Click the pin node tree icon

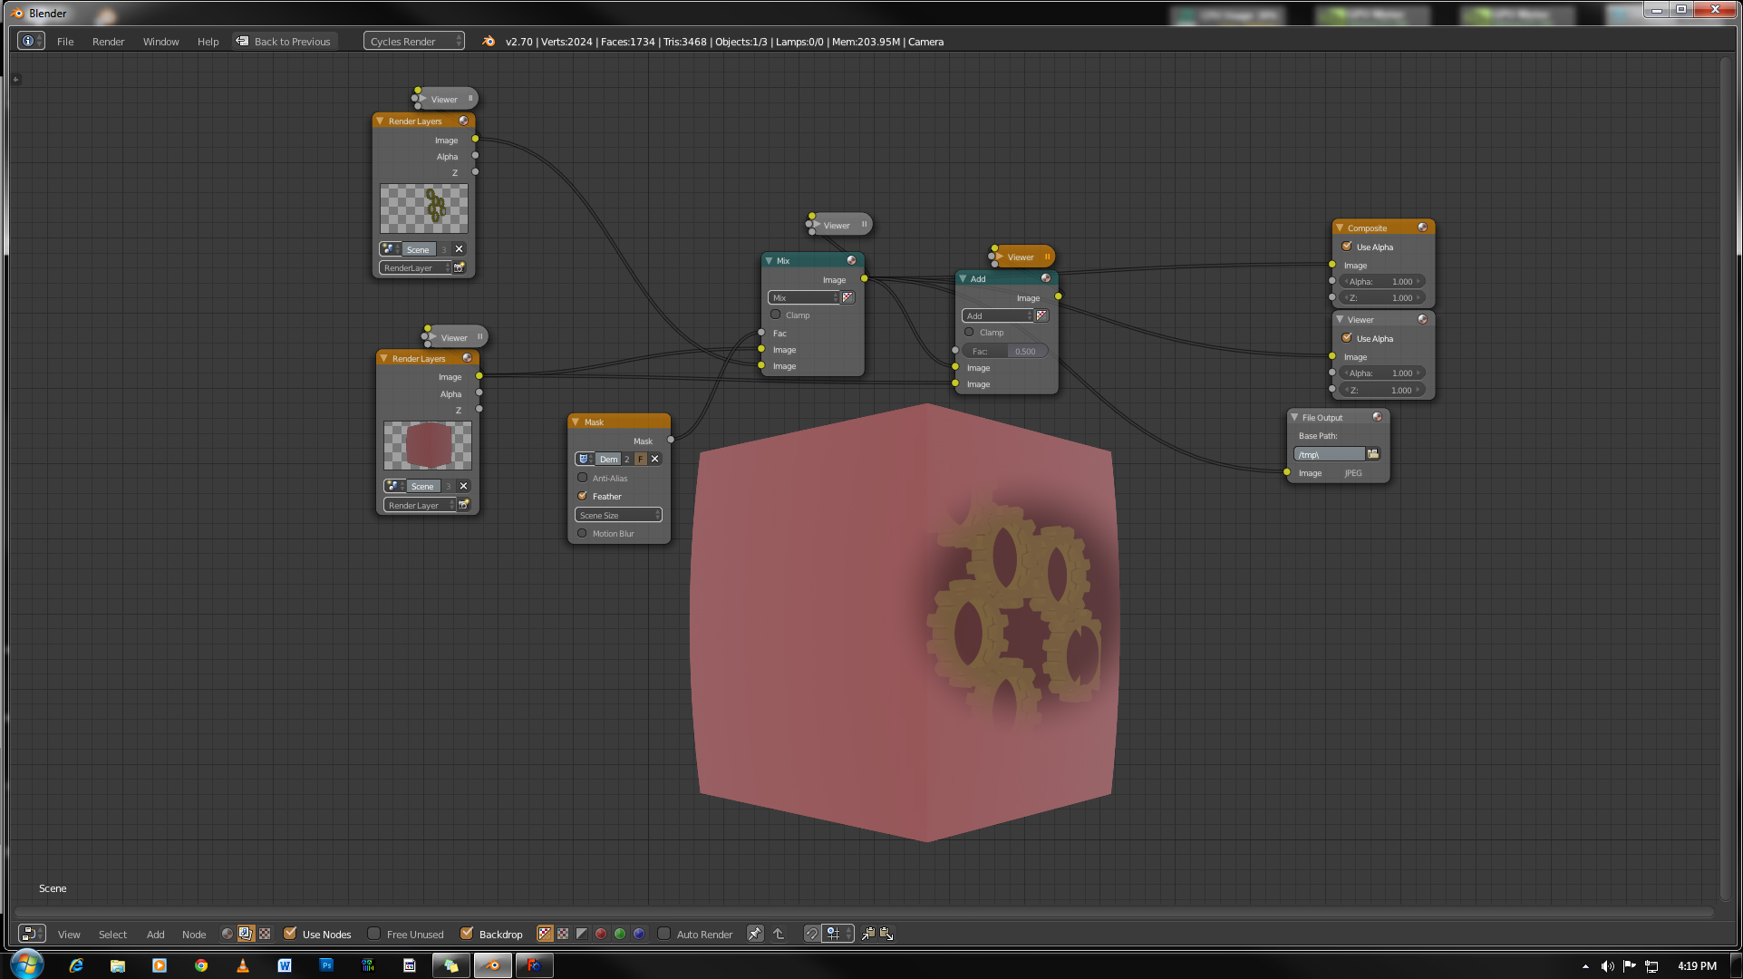tap(755, 934)
